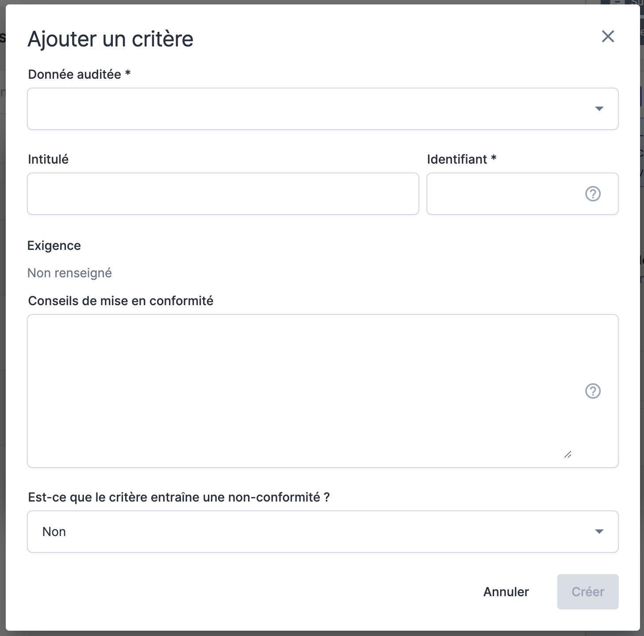Click the help icon beside the Conseils textarea
This screenshot has height=636, width=644.
(x=593, y=391)
